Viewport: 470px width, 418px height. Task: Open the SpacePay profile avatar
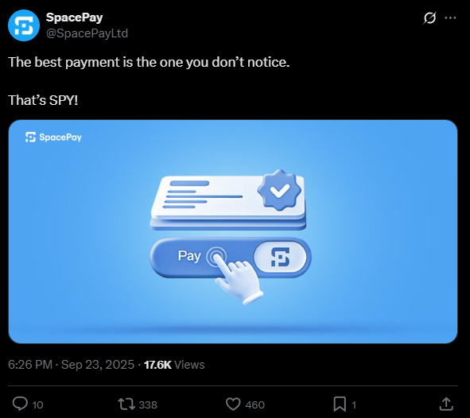pos(24,25)
